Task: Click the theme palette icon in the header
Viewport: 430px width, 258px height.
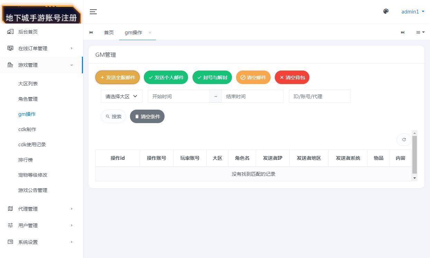Action: click(x=386, y=11)
